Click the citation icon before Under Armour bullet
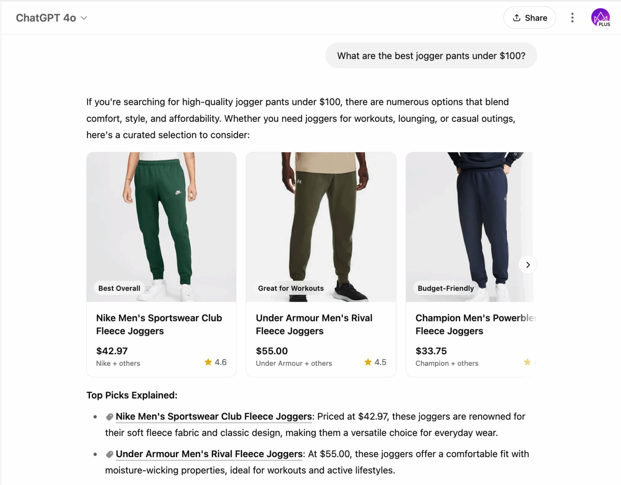The width and height of the screenshot is (621, 485). tap(109, 454)
